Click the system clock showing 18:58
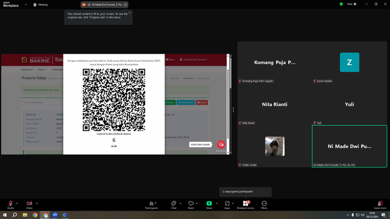The width and height of the screenshot is (390, 219). 372,215
